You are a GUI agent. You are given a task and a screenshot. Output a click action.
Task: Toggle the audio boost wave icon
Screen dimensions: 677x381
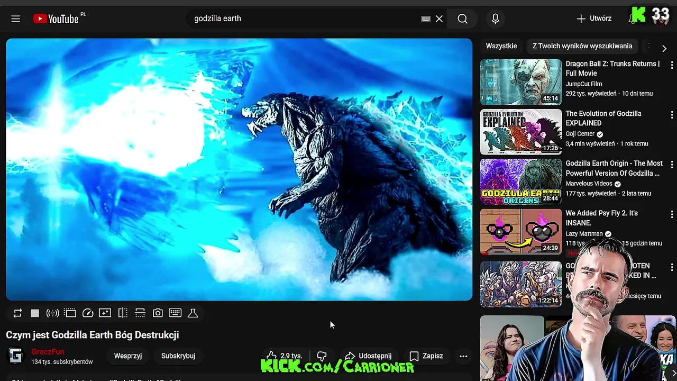(x=52, y=313)
